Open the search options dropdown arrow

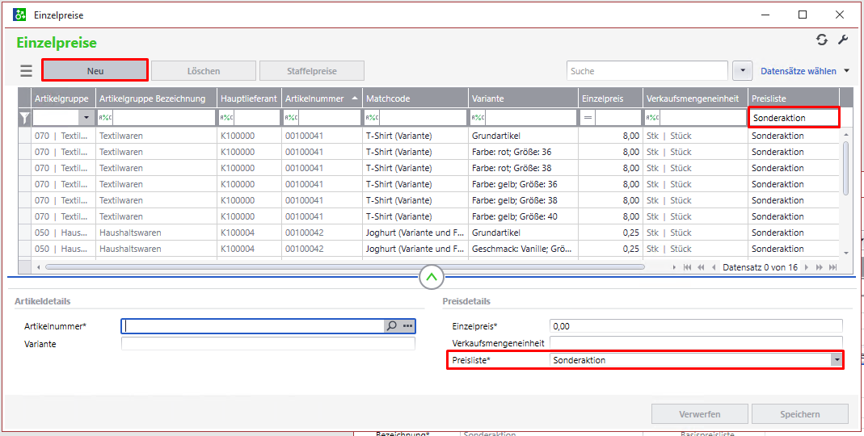tap(742, 71)
